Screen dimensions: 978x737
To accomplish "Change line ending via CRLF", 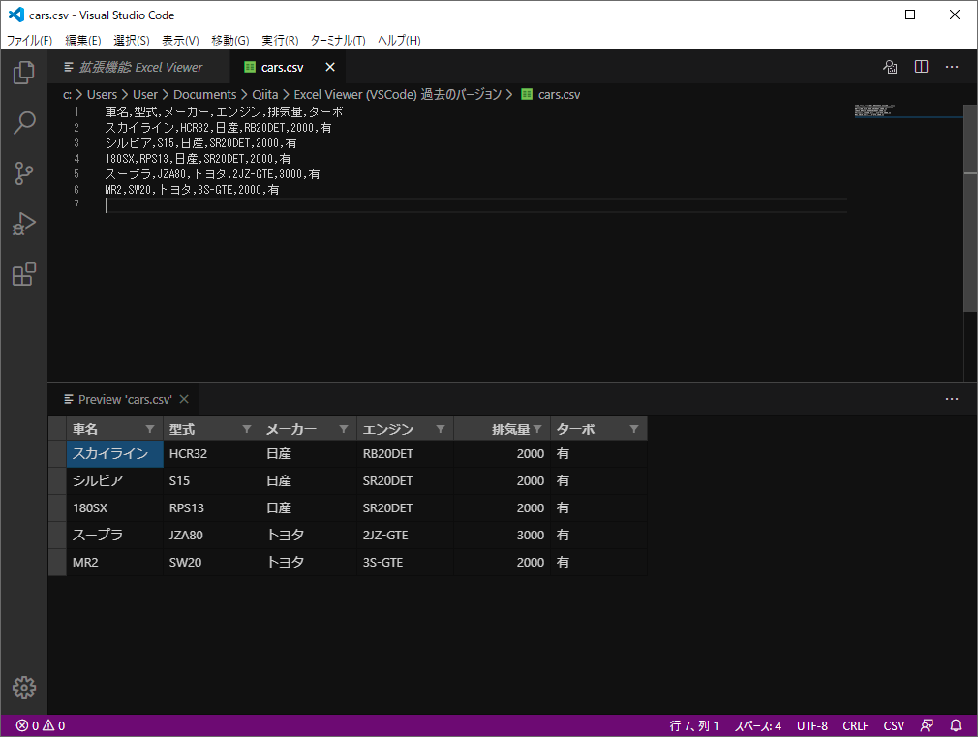I will [x=855, y=725].
